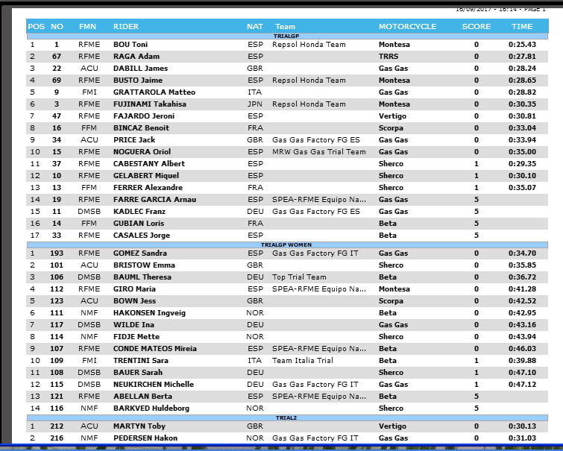This screenshot has height=451, width=563.
Task: Click Repsol Honda Team in BOU Toni's row
Action: coord(309,45)
